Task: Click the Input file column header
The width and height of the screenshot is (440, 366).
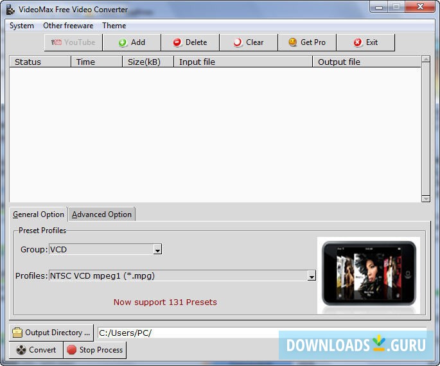Action: 243,62
